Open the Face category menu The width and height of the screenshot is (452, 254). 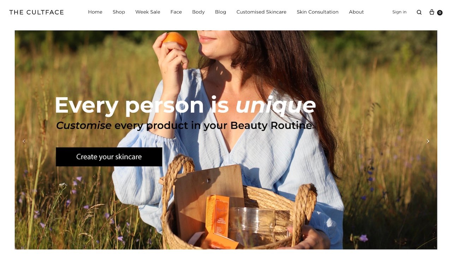[176, 12]
